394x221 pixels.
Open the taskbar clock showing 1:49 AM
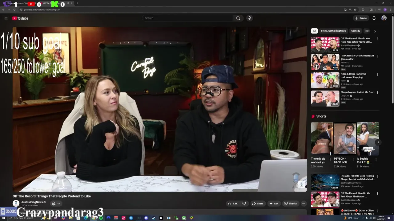coord(381,218)
